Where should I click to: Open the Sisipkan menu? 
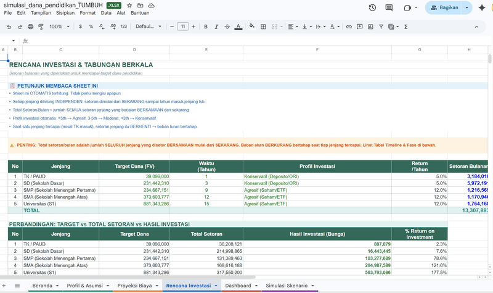(65, 13)
